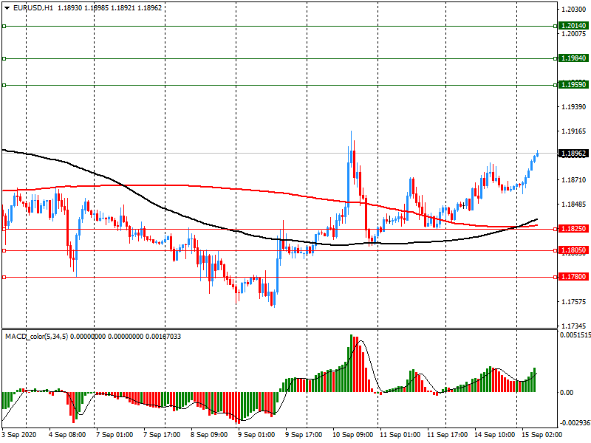Click the price axis value 1.17575

click(573, 302)
